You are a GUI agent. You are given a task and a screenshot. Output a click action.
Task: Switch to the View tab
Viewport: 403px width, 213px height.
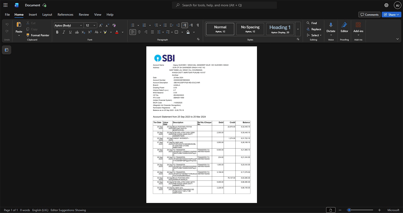click(98, 14)
